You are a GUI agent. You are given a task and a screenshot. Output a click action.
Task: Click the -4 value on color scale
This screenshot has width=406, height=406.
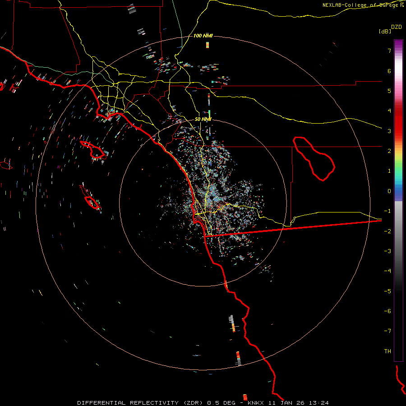tap(388, 271)
